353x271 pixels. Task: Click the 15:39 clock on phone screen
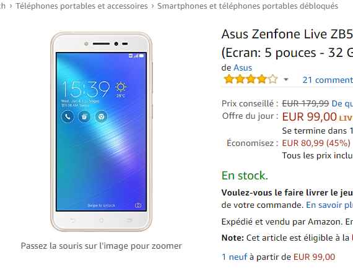(x=86, y=89)
